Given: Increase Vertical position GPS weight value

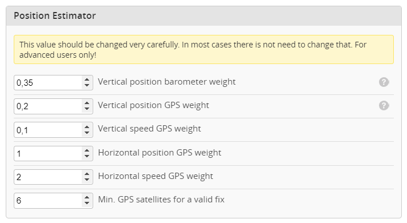Looking at the screenshot, I should click(87, 103).
